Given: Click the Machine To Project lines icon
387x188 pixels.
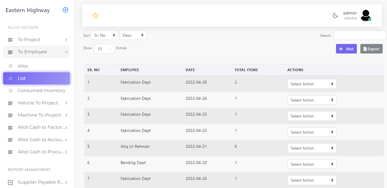Looking at the screenshot, I should 10,115.
